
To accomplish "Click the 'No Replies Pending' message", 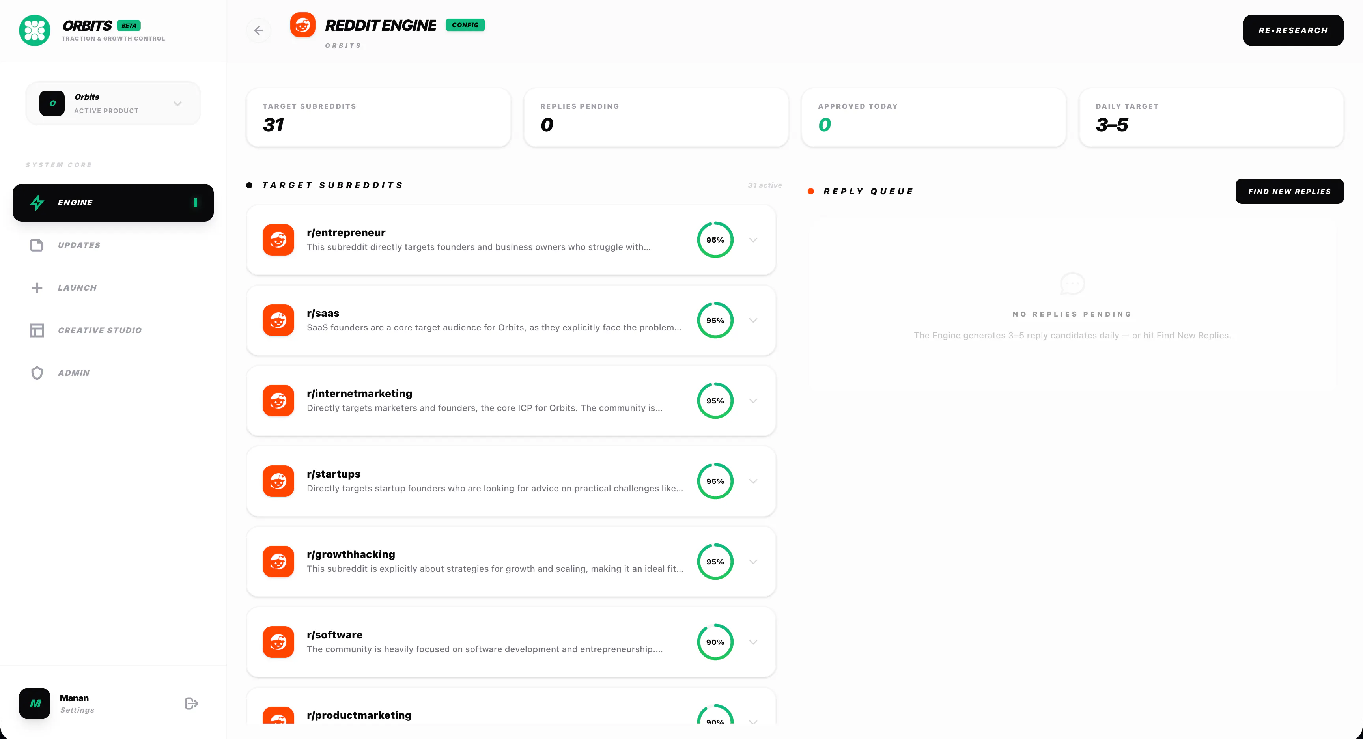I will [1072, 314].
